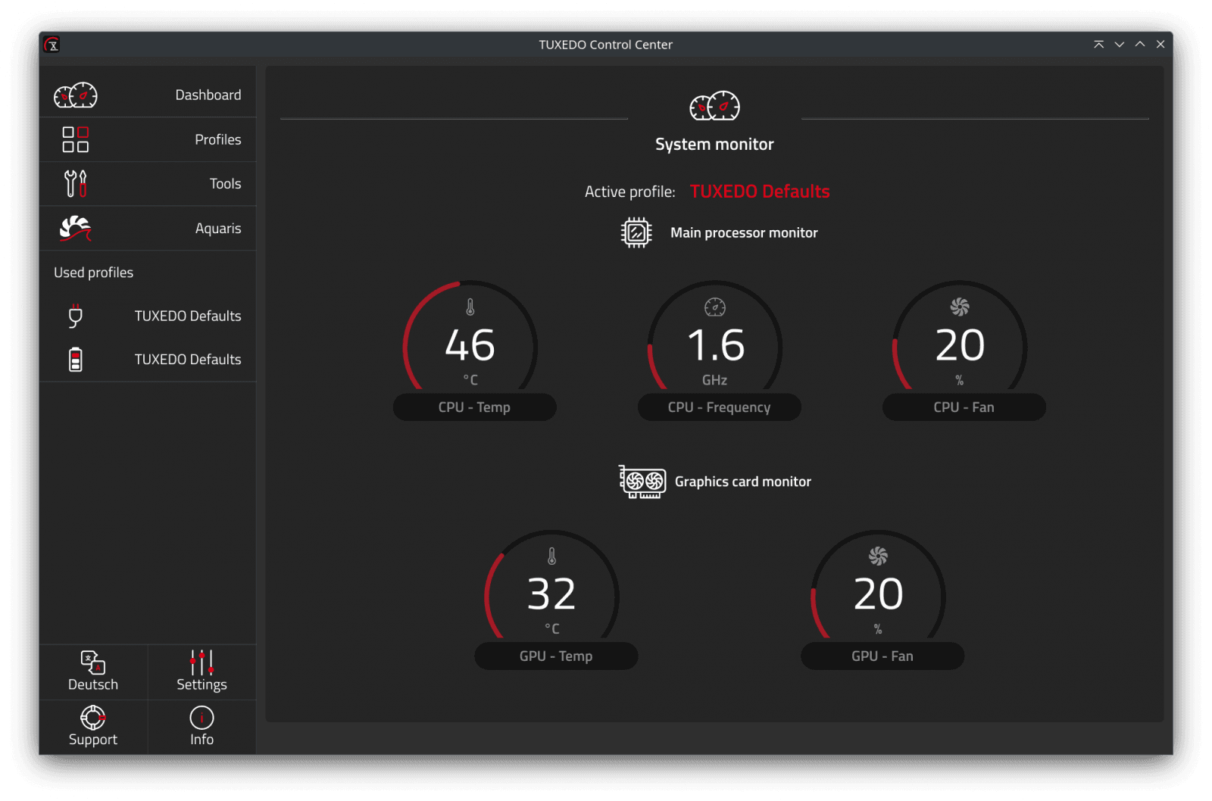Click the GPU thermometer icon
Viewport: 1212px width, 801px height.
coord(552,556)
